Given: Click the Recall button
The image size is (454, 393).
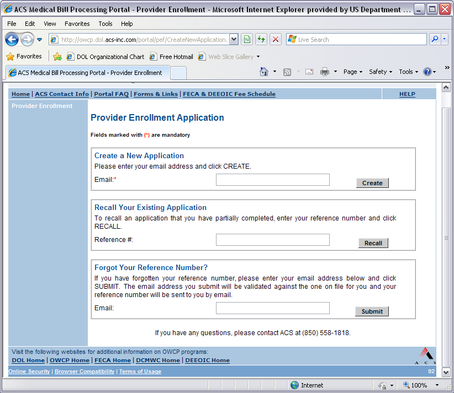Looking at the screenshot, I should pyautogui.click(x=373, y=243).
